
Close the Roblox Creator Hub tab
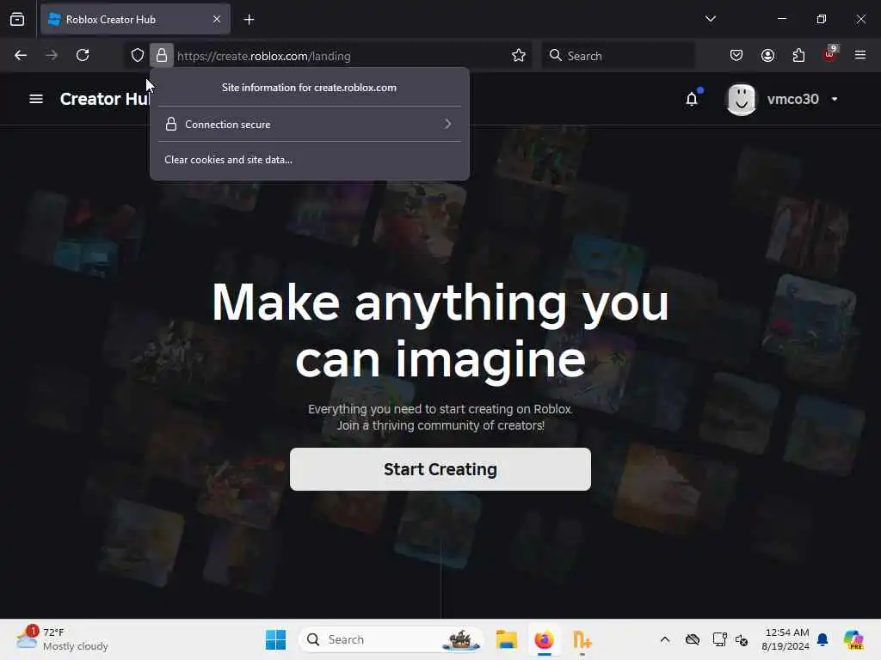pos(217,19)
